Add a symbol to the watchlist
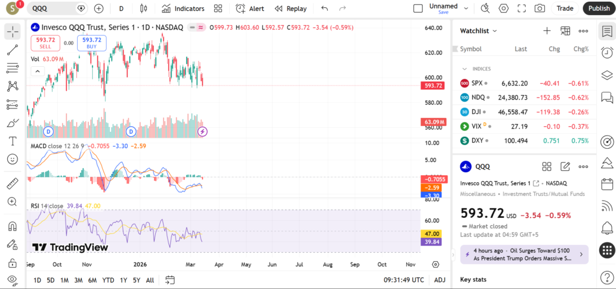Screen dimensions: 616x289 546,31
